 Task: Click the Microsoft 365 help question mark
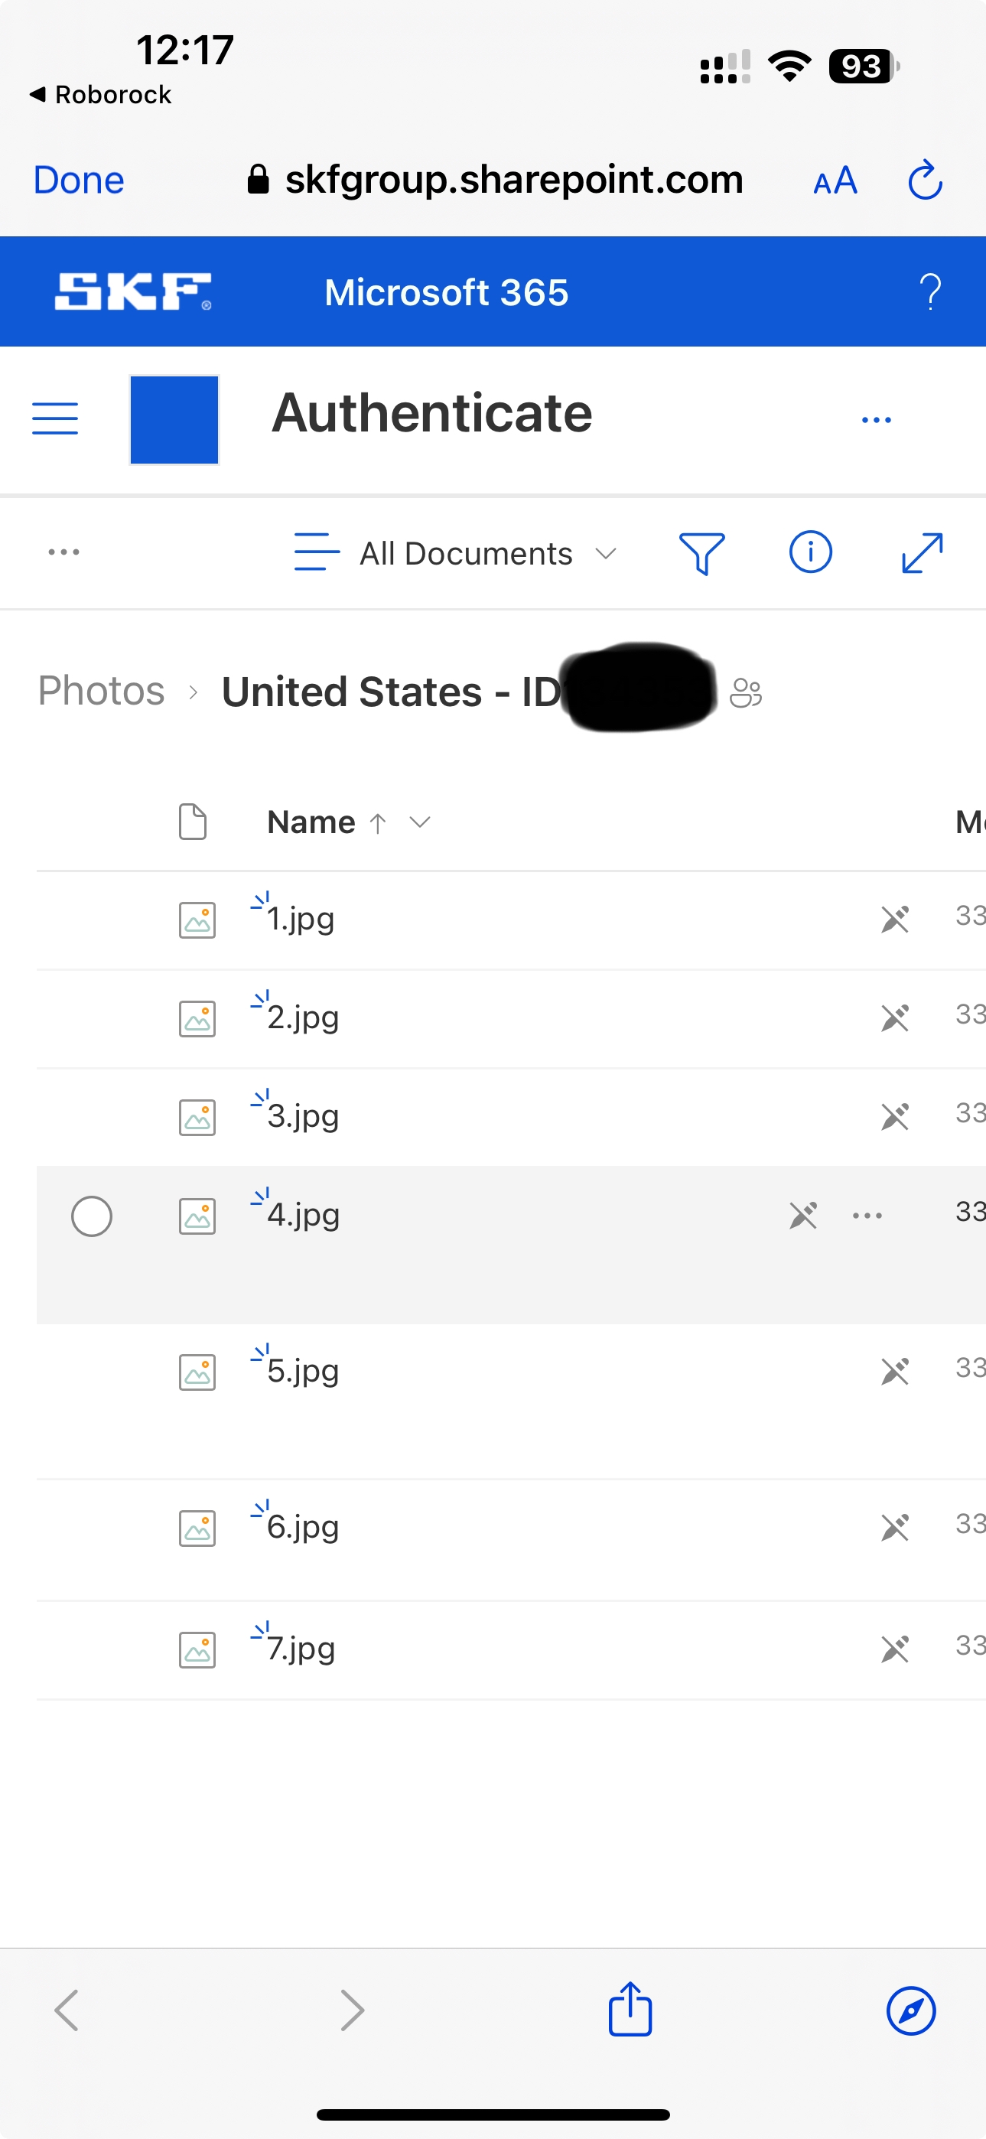930,292
